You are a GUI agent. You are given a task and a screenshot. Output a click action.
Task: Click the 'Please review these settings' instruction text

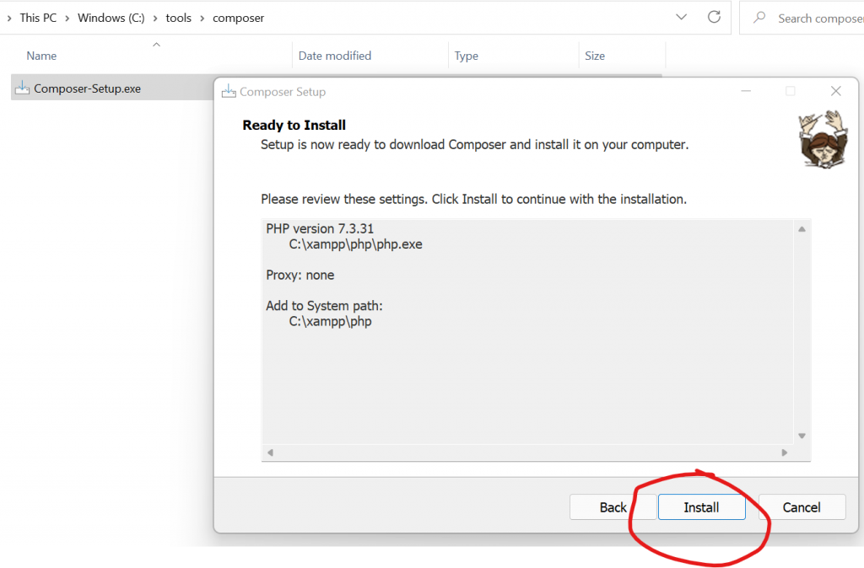pos(474,199)
